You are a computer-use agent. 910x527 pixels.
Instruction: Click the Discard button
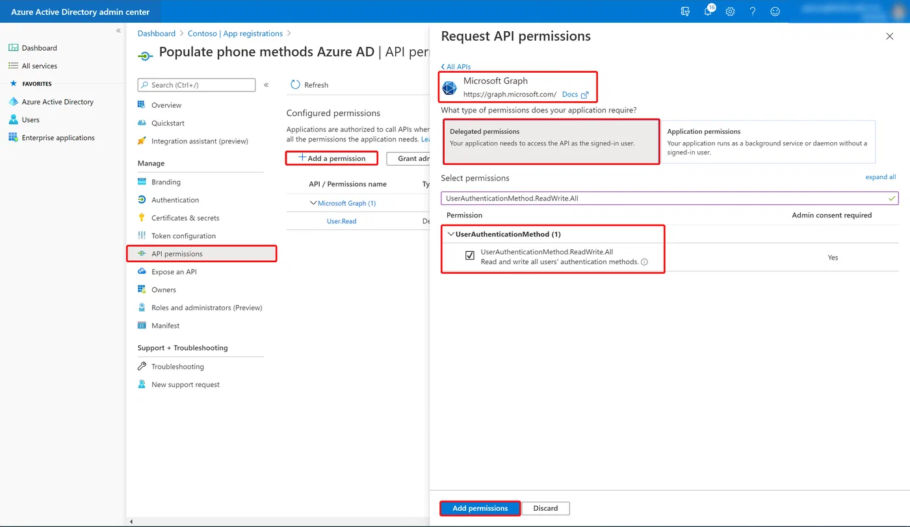coord(545,508)
